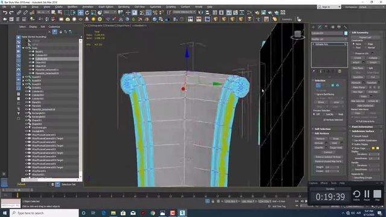Click the yellow sun light icon
The image size is (386, 217).
tap(93, 19)
